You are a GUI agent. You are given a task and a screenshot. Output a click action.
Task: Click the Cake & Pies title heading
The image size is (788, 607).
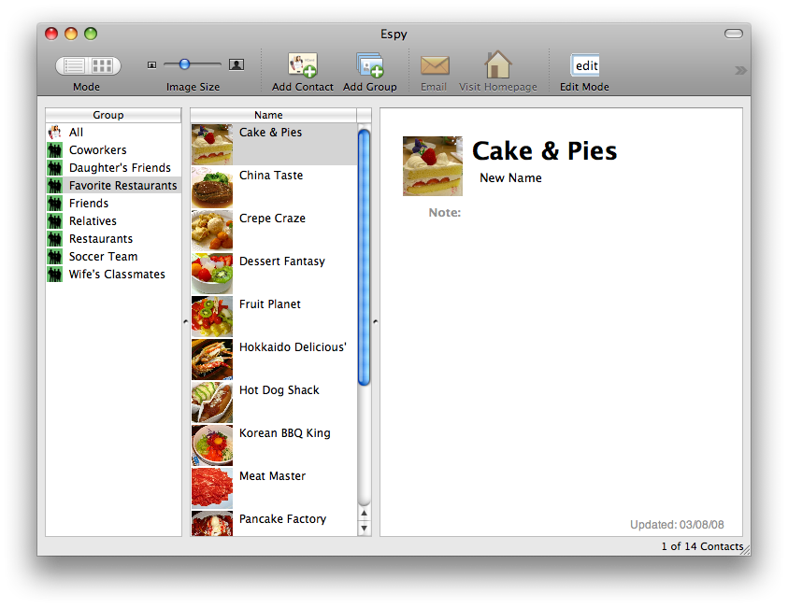click(x=544, y=151)
